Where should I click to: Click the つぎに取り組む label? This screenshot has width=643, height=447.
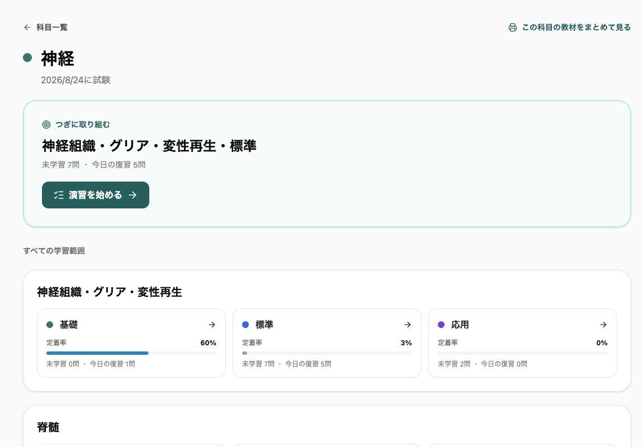(x=82, y=125)
